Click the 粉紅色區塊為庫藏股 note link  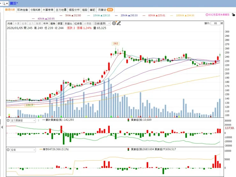pyautogui.click(x=219, y=15)
